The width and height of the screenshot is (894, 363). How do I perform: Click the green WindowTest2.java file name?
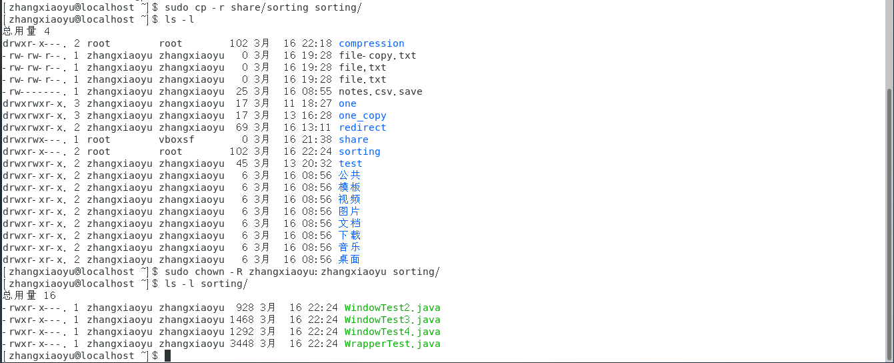tap(392, 308)
